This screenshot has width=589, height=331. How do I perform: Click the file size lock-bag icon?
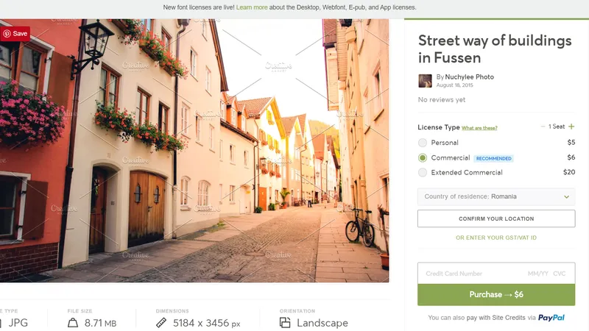pos(73,323)
